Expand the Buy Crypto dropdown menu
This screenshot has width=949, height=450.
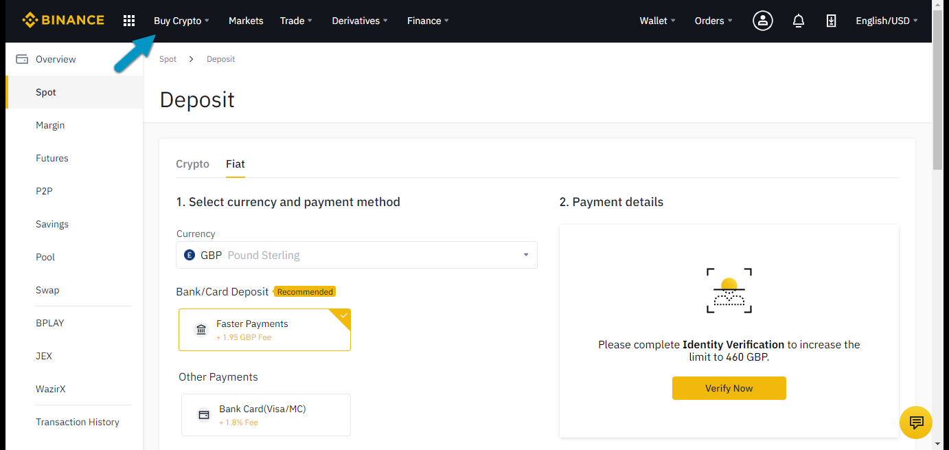click(181, 21)
